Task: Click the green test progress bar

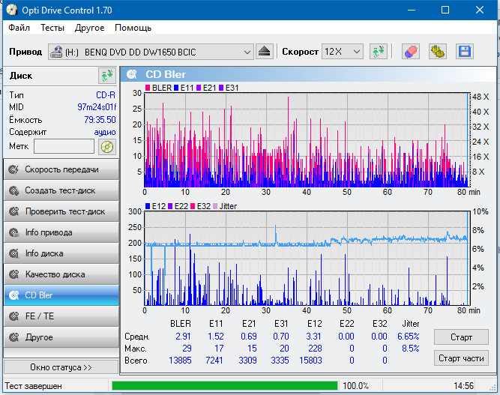Action: (x=224, y=385)
